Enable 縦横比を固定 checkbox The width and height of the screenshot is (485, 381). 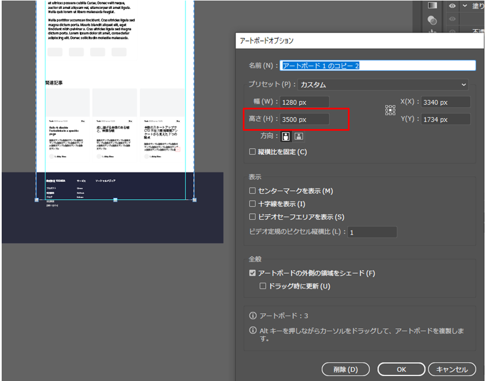(x=252, y=152)
